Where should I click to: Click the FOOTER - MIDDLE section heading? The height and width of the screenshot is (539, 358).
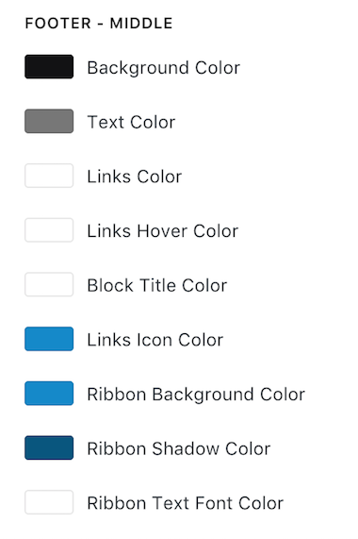[x=99, y=24]
